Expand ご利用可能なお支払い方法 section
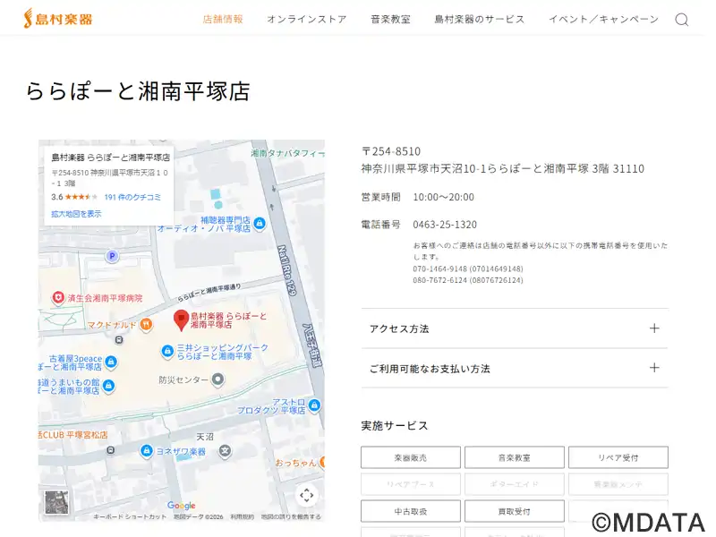This screenshot has width=716, height=537. pos(515,368)
